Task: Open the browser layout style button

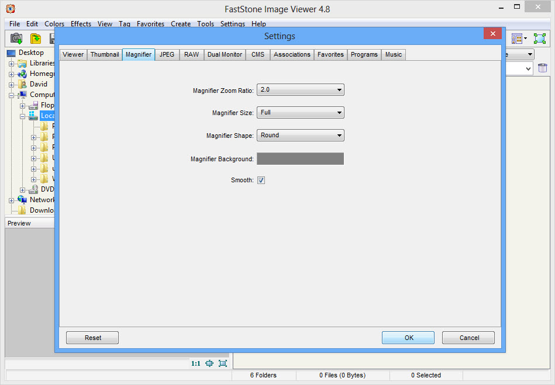Action: click(x=519, y=38)
